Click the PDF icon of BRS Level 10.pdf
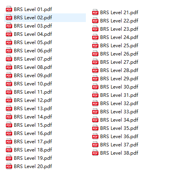This screenshot has width=169, height=183. 9,84
